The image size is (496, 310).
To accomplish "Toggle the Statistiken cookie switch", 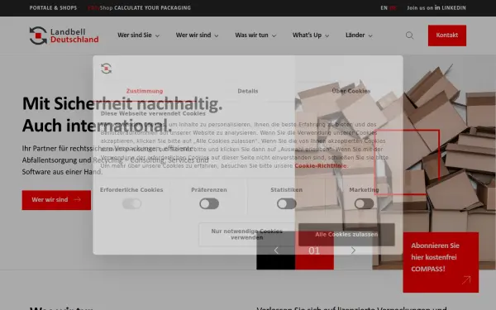I will pos(287,203).
